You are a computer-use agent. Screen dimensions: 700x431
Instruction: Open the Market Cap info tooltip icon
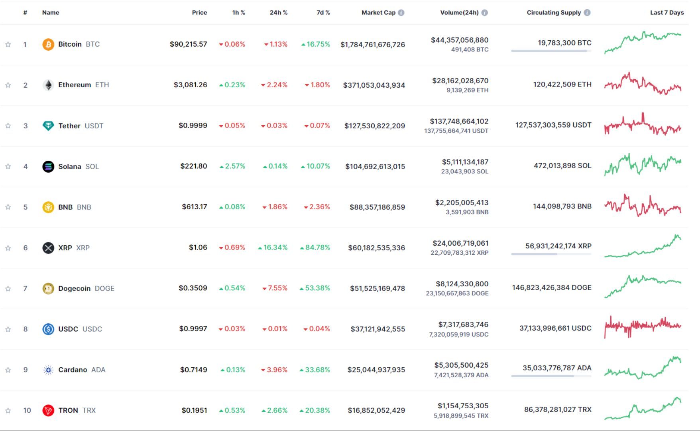(401, 12)
